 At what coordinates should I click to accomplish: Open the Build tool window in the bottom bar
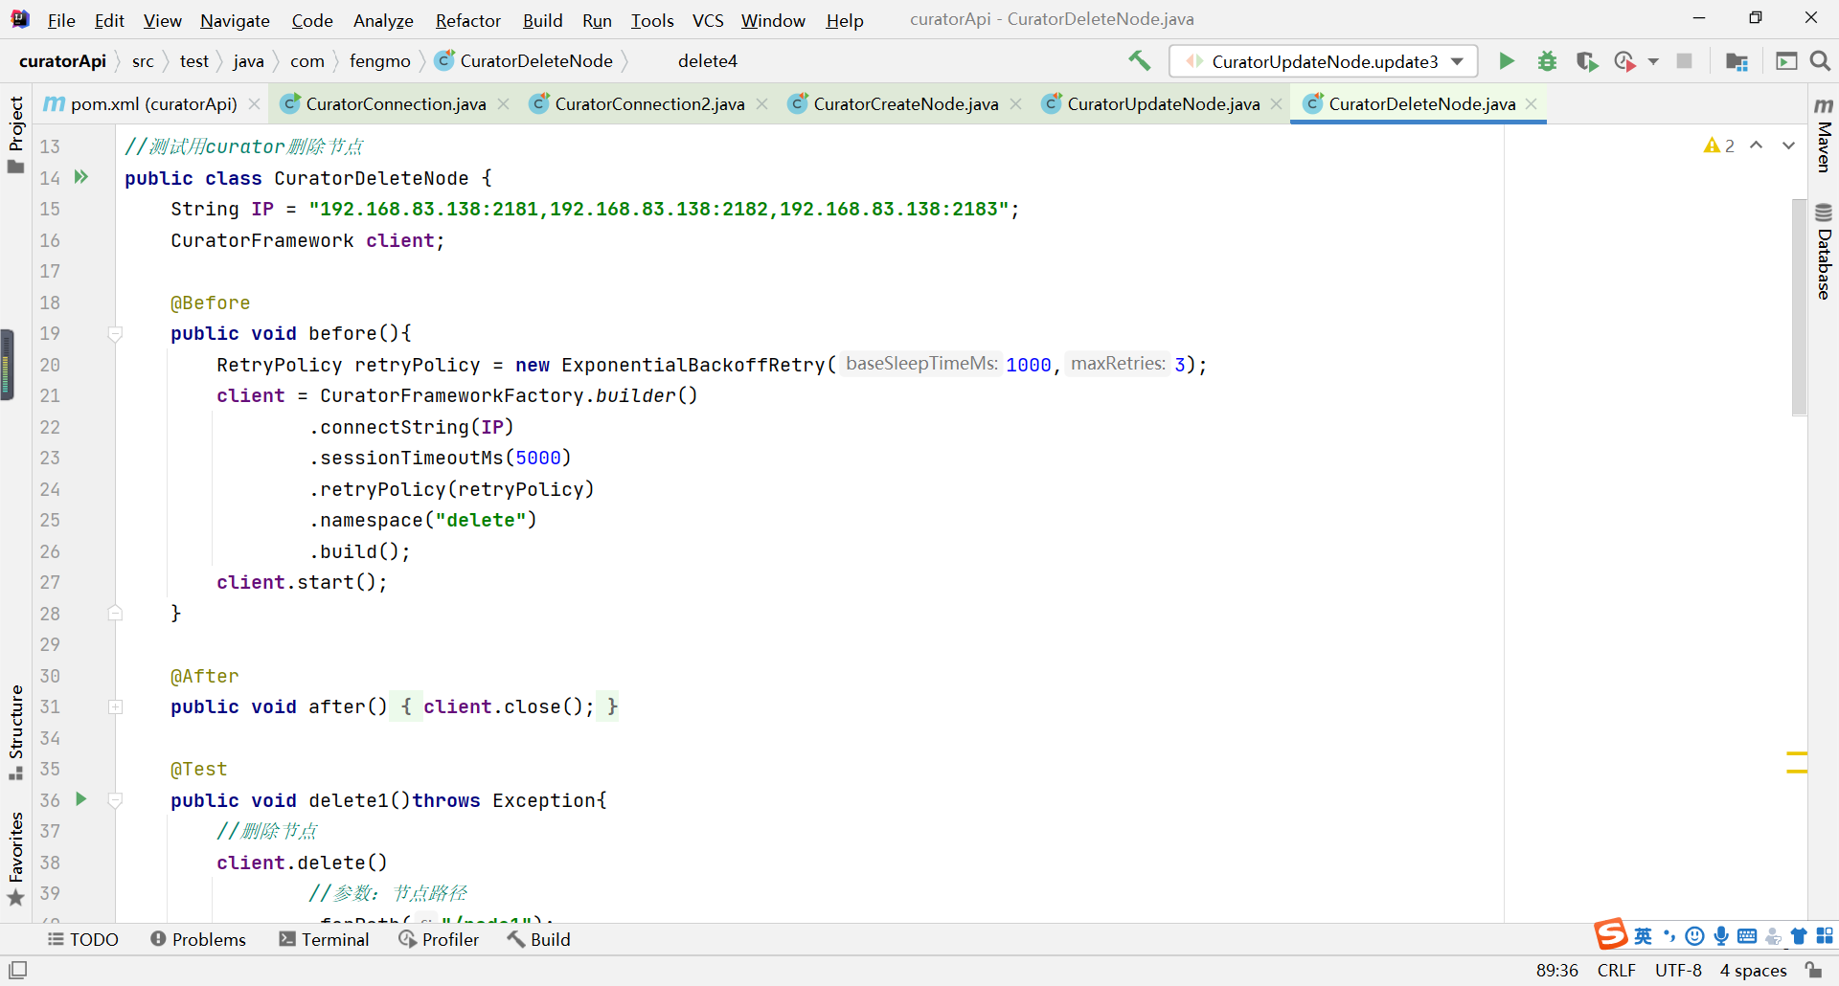(538, 939)
